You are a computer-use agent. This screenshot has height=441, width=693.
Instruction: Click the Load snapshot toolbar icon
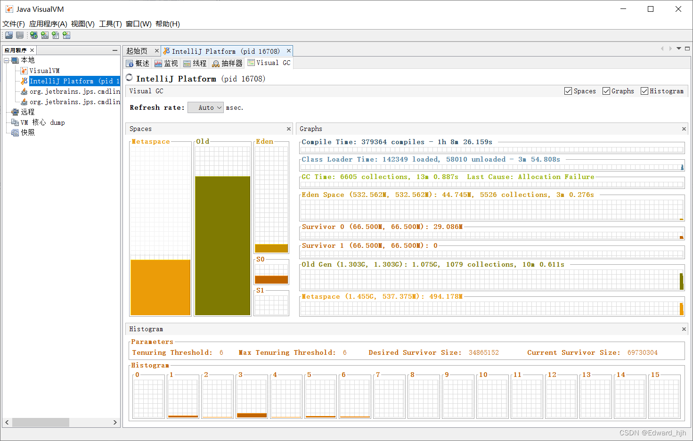pos(9,35)
